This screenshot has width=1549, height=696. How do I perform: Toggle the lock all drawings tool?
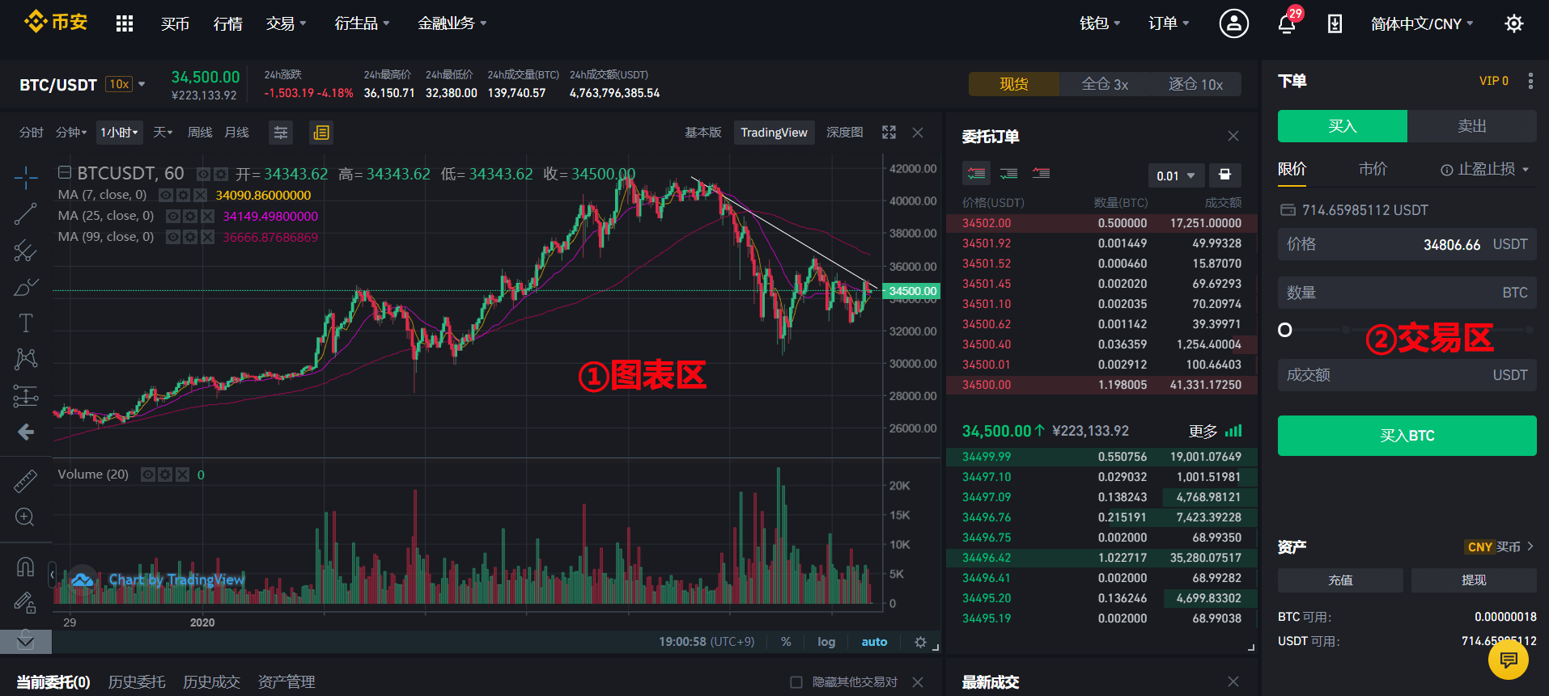26,602
